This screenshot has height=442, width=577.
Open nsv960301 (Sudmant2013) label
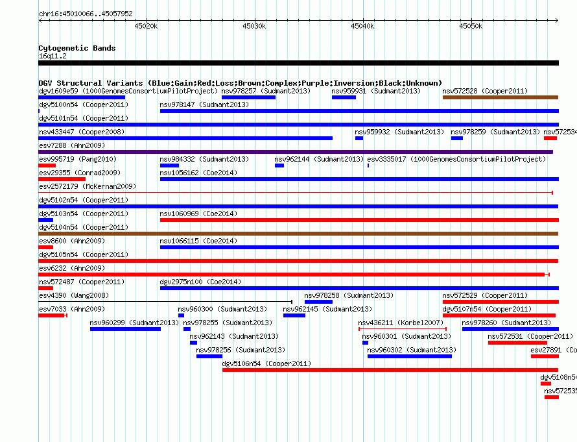(x=406, y=336)
